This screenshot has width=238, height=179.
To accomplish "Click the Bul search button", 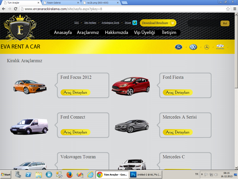I will point(225,23).
